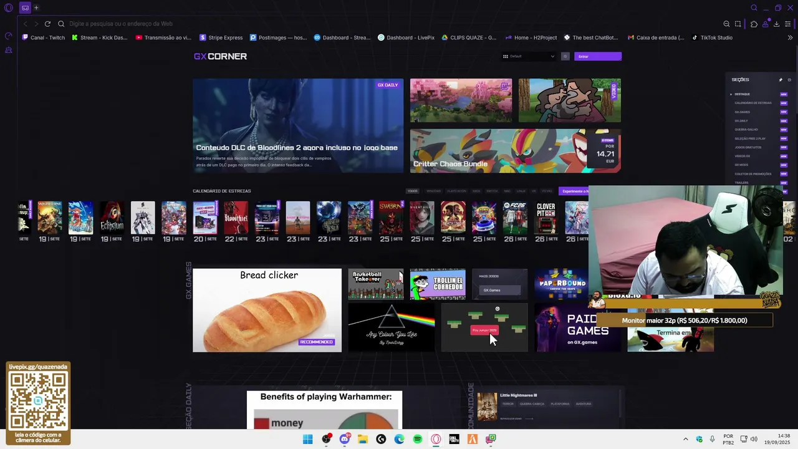Click the Opera GX logo menu icon

coord(8,7)
